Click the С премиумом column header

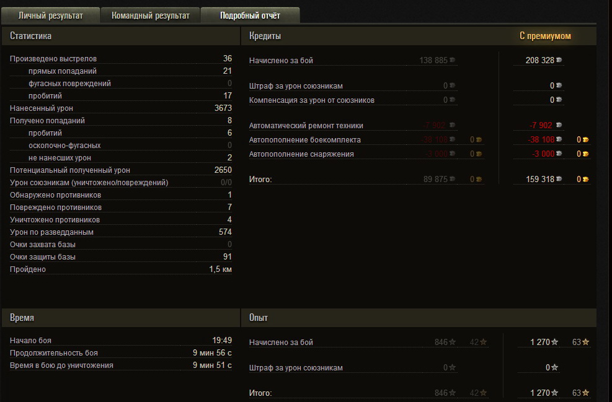[545, 36]
